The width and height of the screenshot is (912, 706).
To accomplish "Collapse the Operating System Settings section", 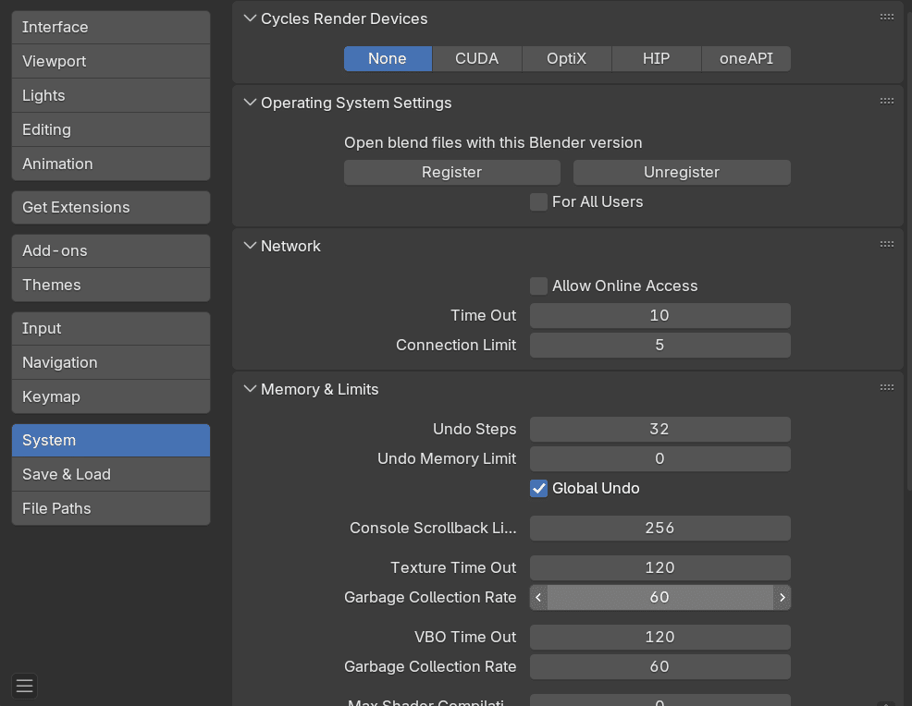I will pyautogui.click(x=250, y=103).
